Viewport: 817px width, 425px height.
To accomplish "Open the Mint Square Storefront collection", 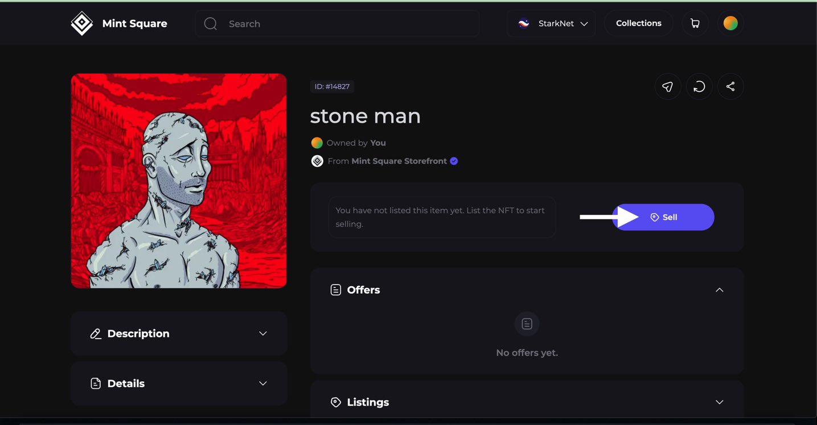I will point(399,161).
